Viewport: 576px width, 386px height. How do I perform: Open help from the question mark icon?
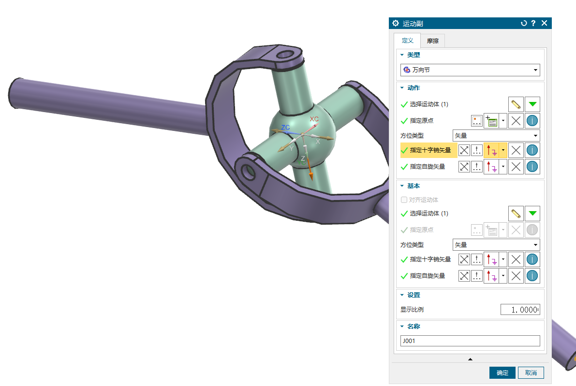coord(533,23)
